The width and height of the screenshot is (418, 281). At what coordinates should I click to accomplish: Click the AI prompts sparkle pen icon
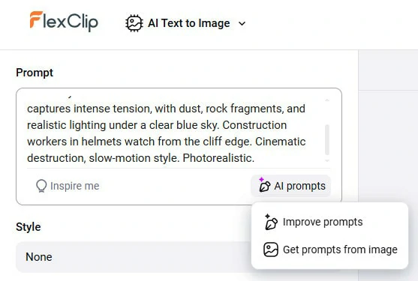coord(264,184)
